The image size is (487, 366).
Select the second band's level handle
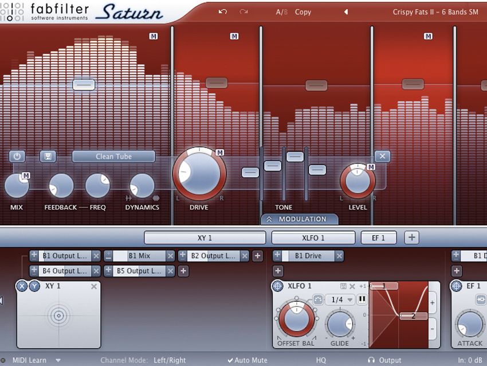pyautogui.click(x=217, y=83)
